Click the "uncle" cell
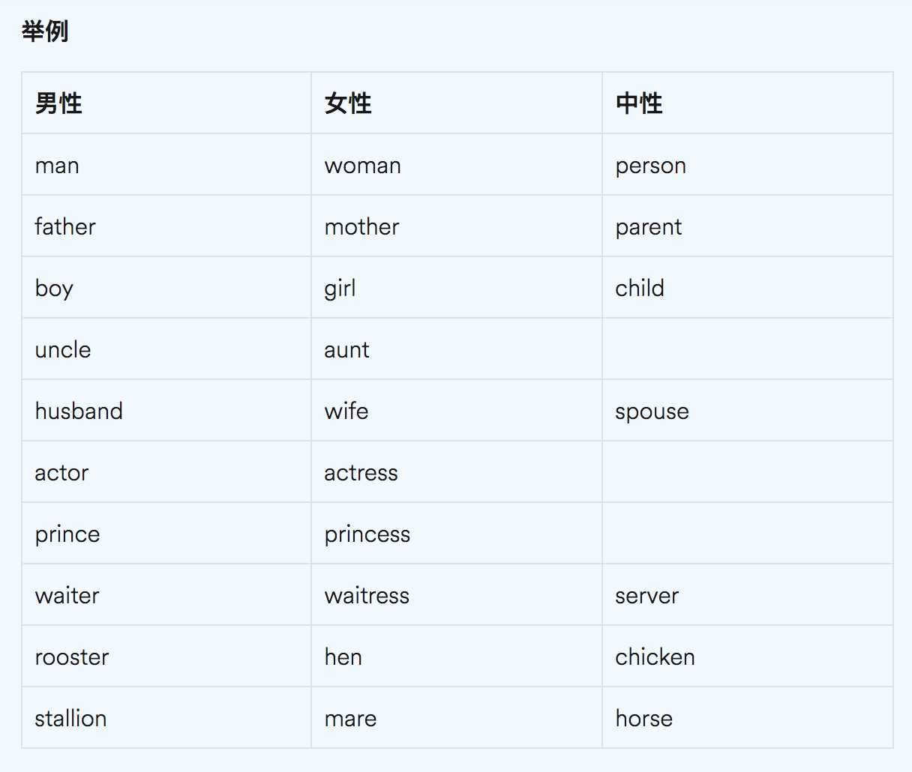912x772 pixels. pyautogui.click(x=63, y=350)
